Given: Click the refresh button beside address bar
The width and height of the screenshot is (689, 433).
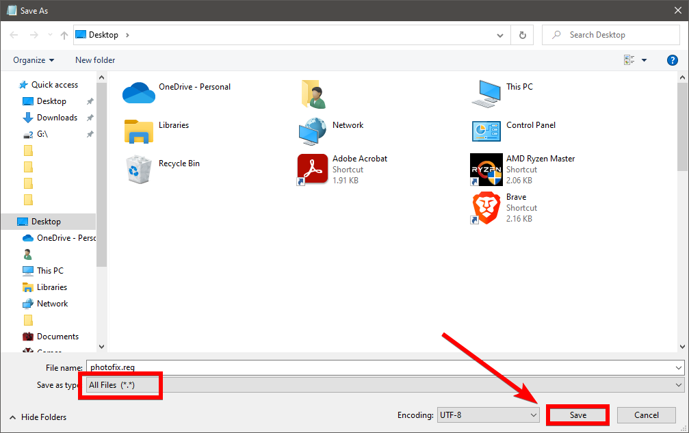Looking at the screenshot, I should [523, 35].
